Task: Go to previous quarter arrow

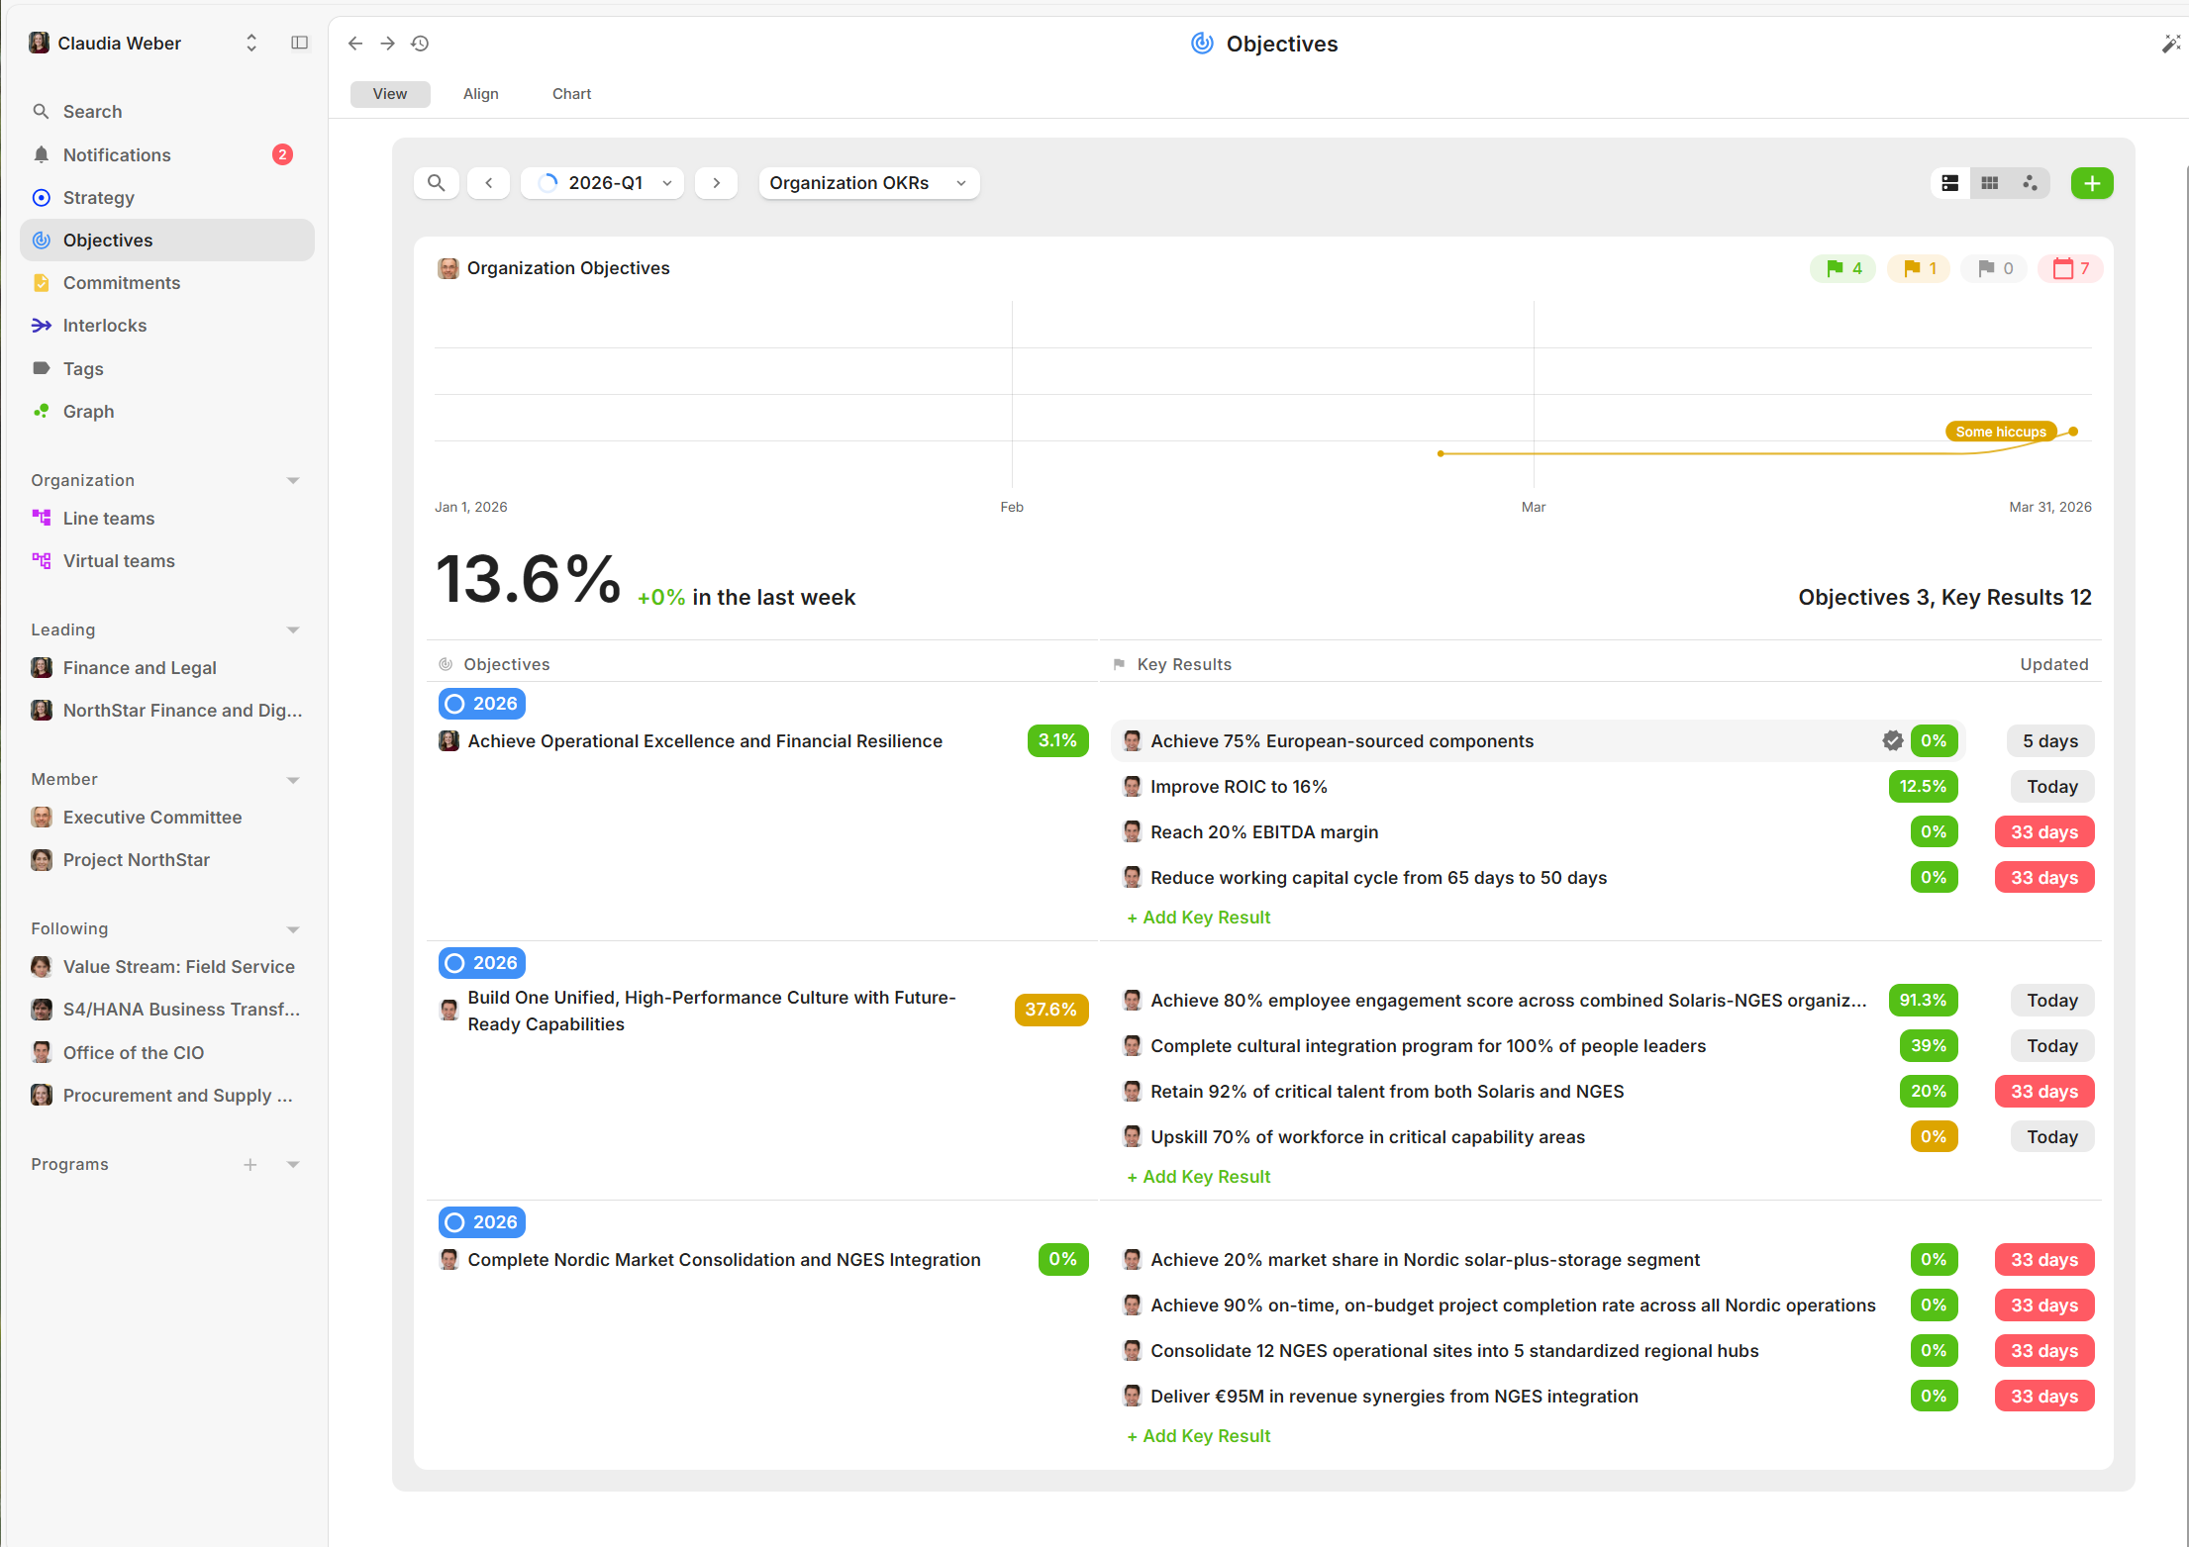Action: click(x=488, y=183)
